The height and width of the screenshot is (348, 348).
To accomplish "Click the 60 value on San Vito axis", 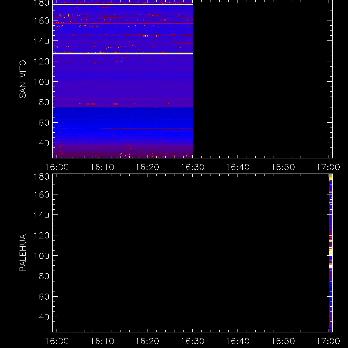I will (44, 123).
